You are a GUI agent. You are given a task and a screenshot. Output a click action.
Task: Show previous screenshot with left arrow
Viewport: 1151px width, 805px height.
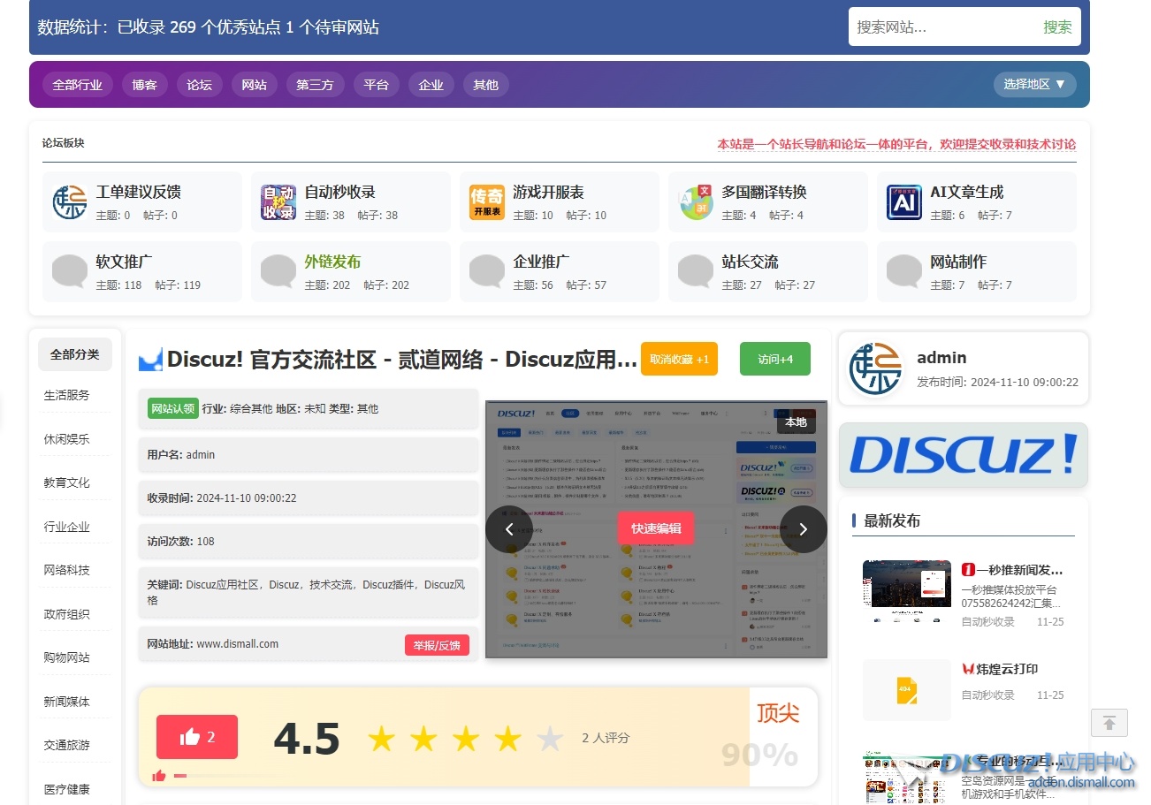tap(509, 528)
